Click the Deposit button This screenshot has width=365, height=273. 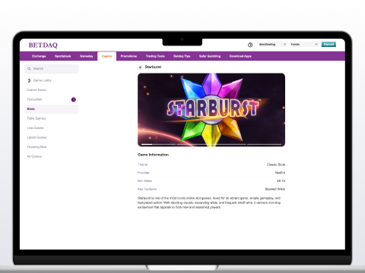pos(328,44)
